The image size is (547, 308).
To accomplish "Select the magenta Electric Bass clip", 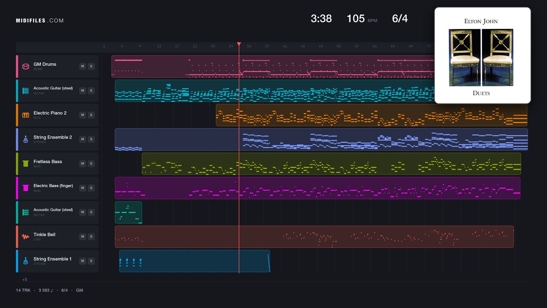I will 318,188.
